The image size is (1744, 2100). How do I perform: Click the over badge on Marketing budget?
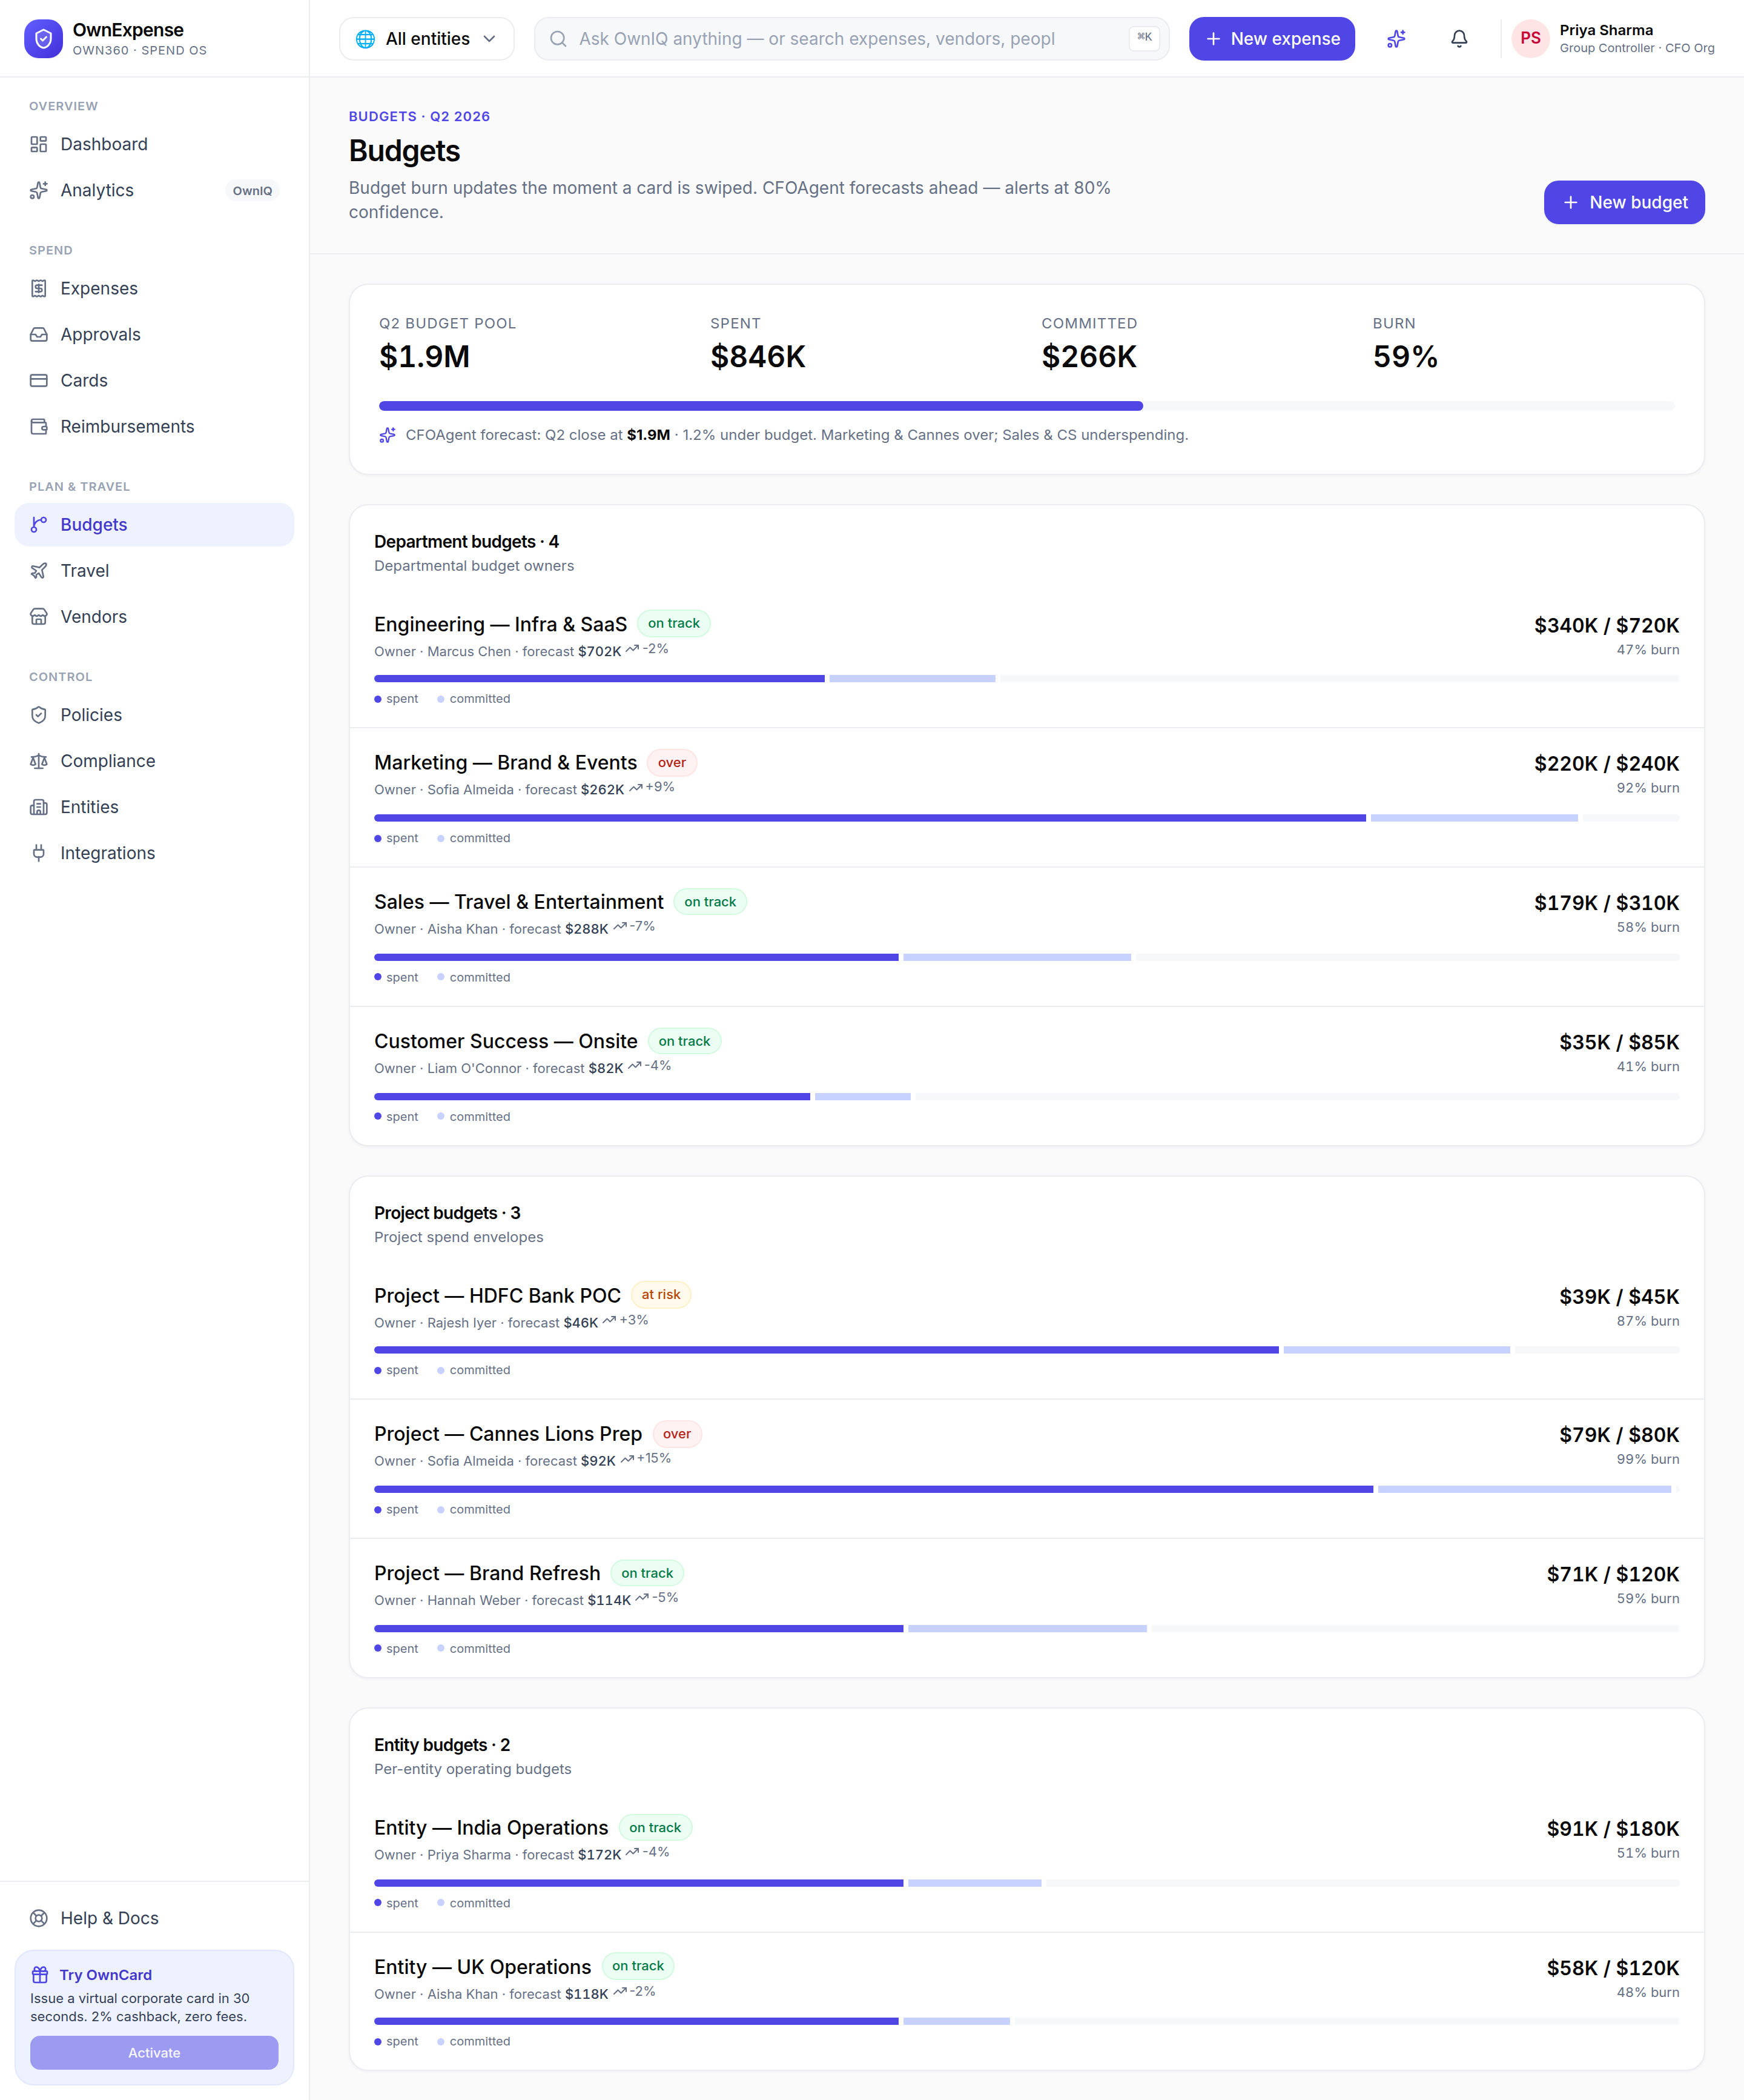[672, 762]
